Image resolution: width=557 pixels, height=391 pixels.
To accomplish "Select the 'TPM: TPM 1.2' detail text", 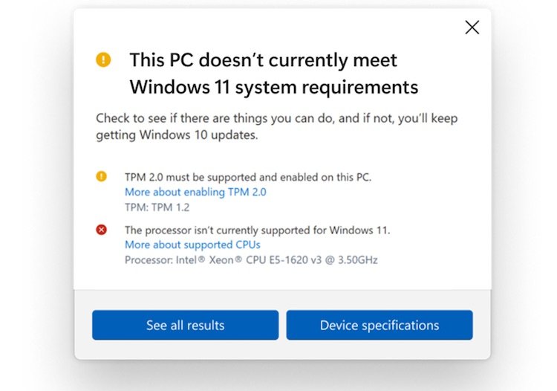I will tap(157, 207).
